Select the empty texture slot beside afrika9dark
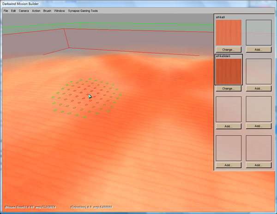 point(259,71)
